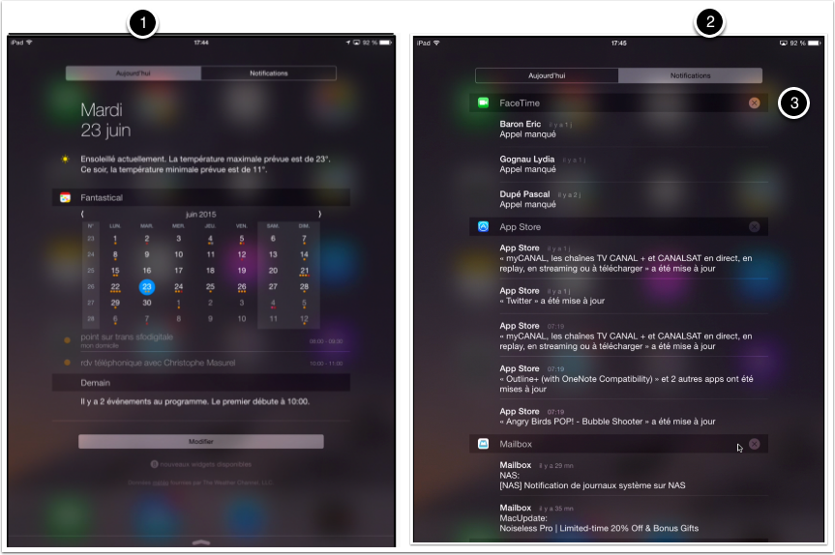This screenshot has height=555, width=835.
Task: Open the 'nouveaux widgets disponibles' link
Action: click(201, 464)
